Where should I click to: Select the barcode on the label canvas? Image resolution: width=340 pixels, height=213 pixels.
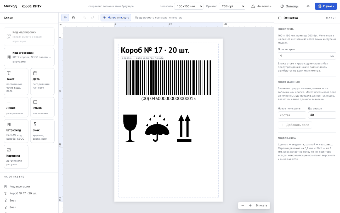(169, 78)
